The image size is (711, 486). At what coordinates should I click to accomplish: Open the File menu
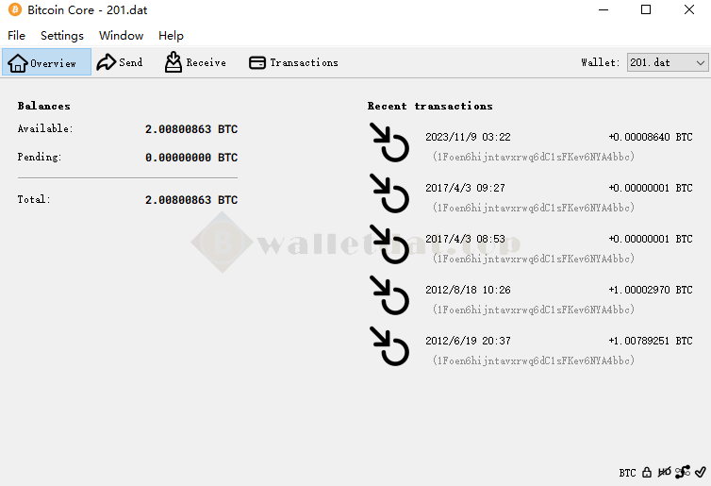pos(16,36)
